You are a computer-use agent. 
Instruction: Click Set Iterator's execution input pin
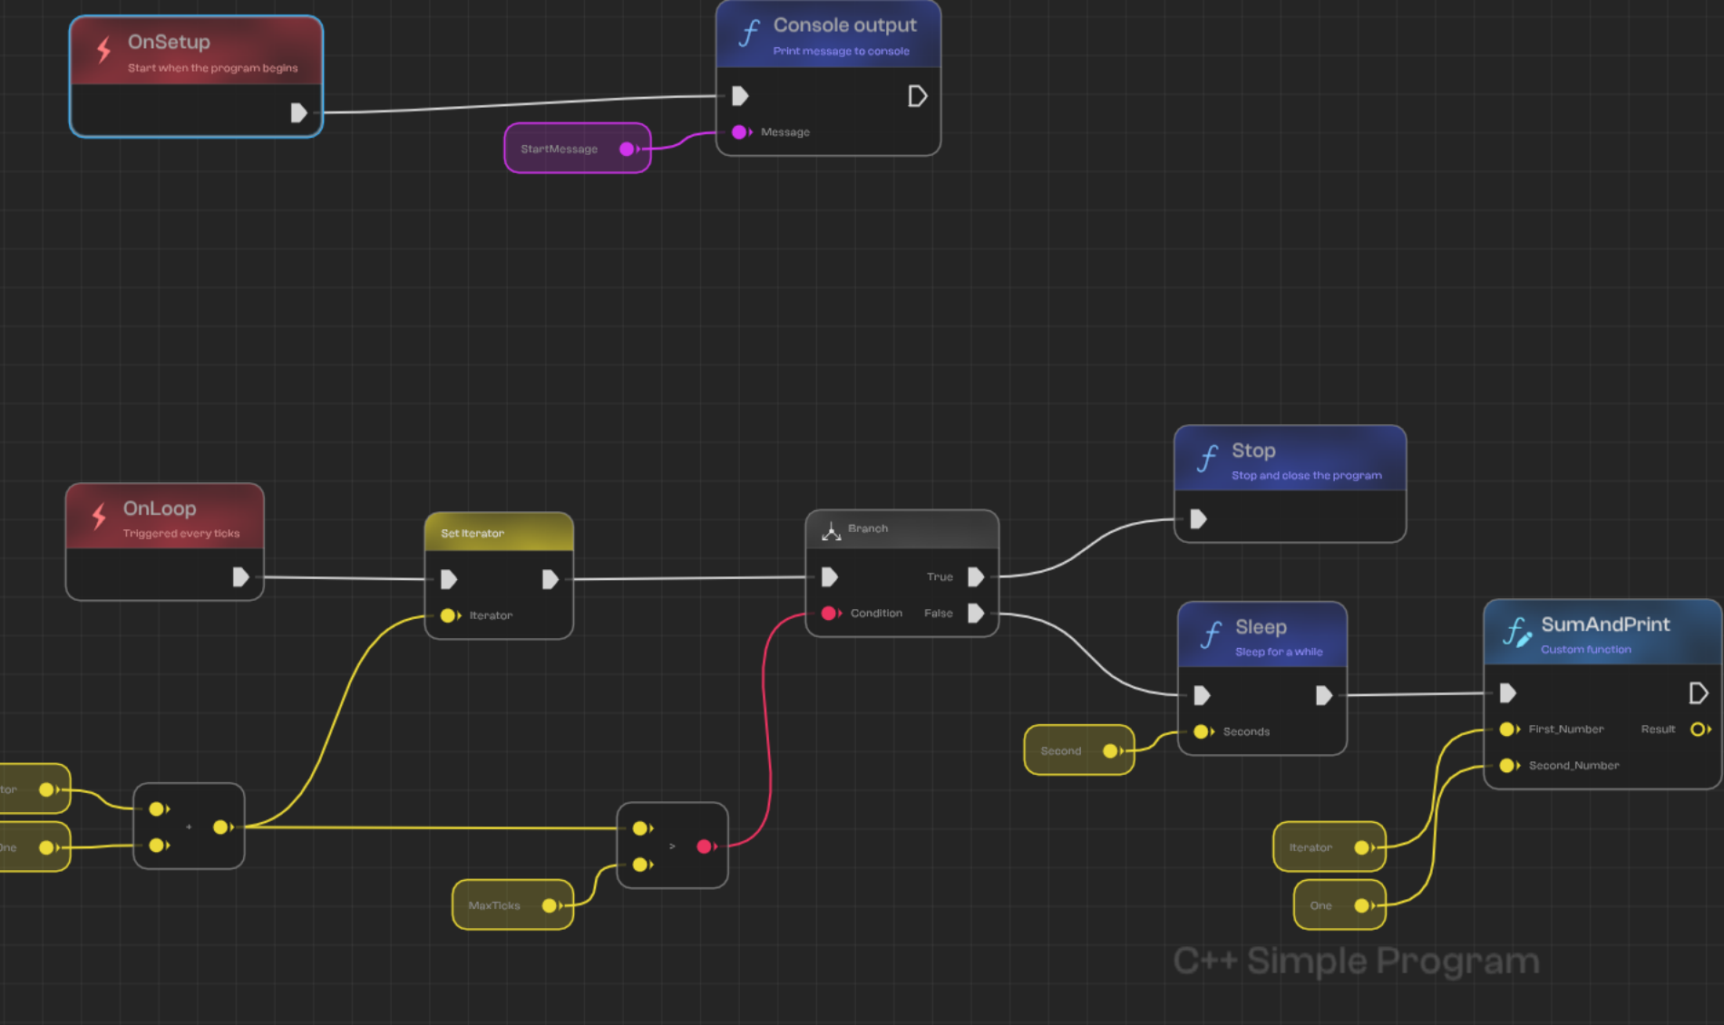click(449, 579)
